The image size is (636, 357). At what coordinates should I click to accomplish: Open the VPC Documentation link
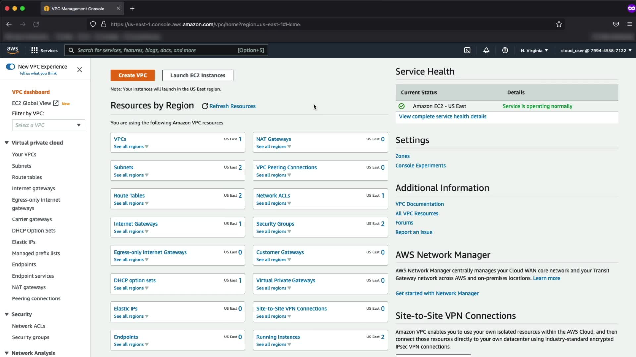pos(419,204)
